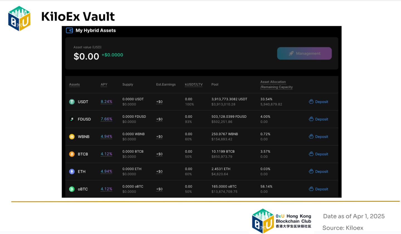Click the oBTC token icon
401x234 pixels.
[x=72, y=189]
